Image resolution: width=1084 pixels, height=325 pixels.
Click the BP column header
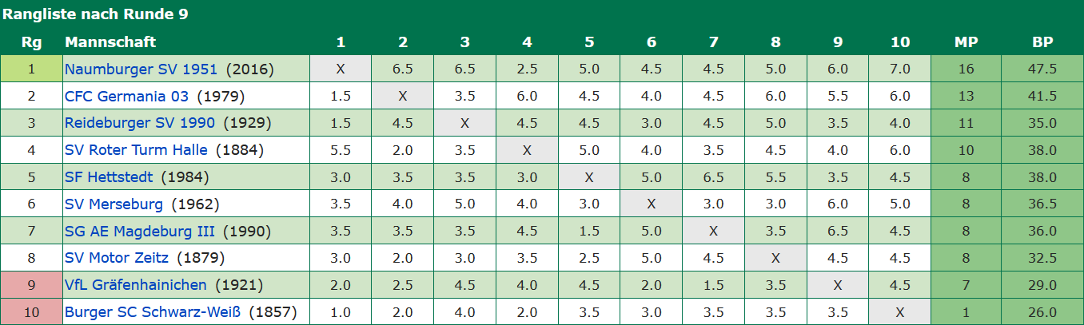pos(1042,42)
